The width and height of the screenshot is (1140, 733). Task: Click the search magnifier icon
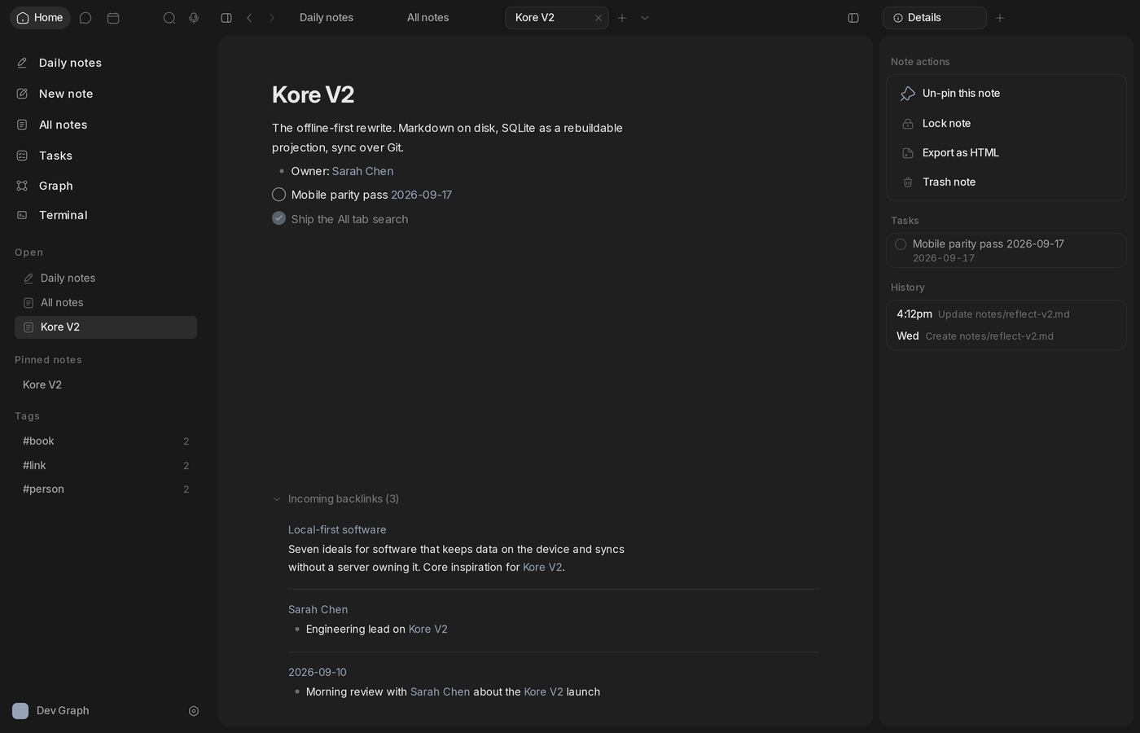pos(169,18)
